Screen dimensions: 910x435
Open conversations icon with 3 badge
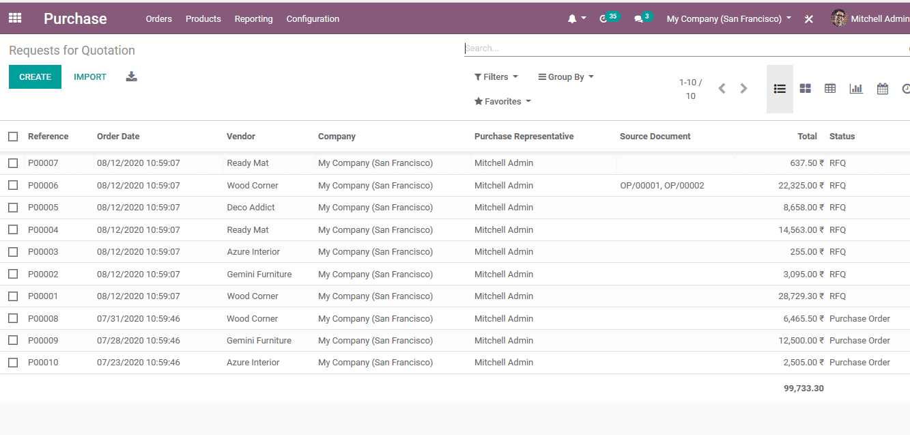tap(642, 18)
